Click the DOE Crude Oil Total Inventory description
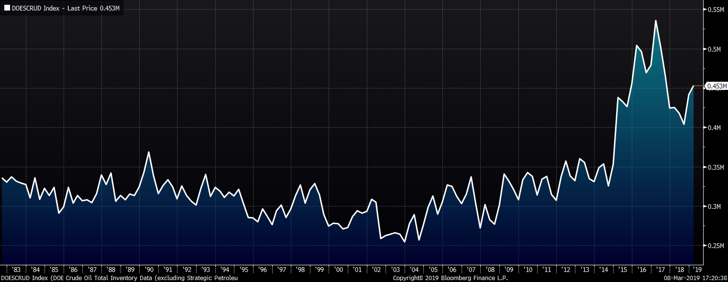The image size is (728, 282). (120, 278)
